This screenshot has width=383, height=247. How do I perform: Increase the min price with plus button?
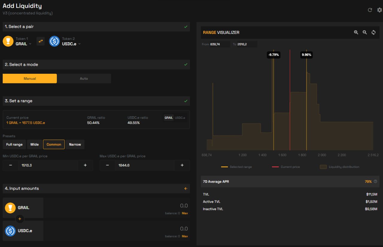coord(85,165)
